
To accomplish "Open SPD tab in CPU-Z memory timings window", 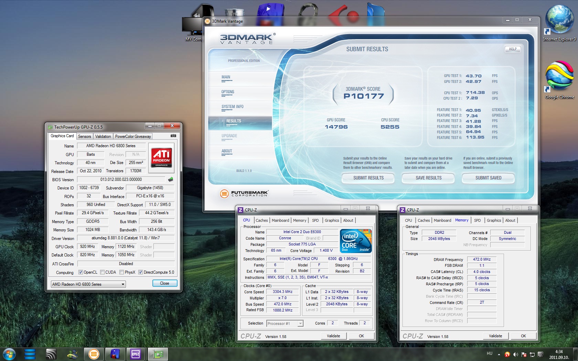I will tap(478, 220).
